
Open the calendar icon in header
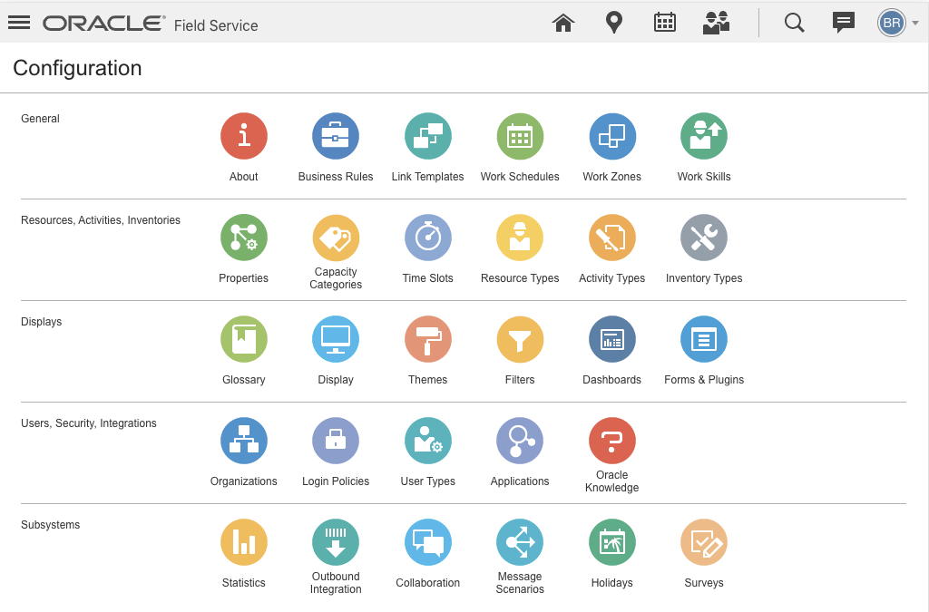(x=665, y=23)
